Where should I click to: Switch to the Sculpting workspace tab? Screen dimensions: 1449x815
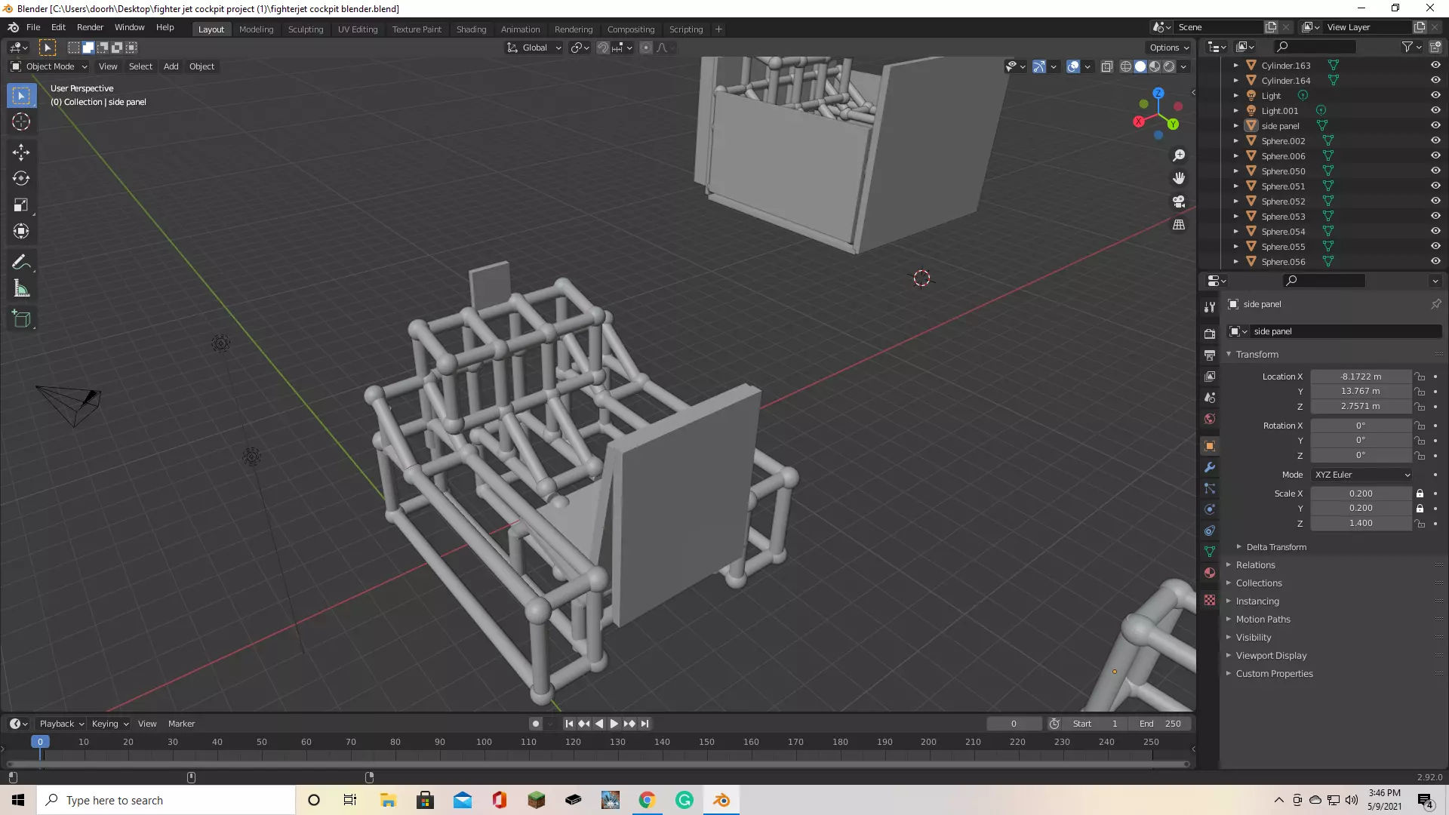[305, 29]
